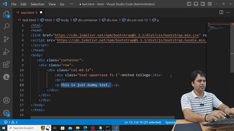Click the html breadcrumb item
This screenshot has height=131, width=234.
tap(48, 20)
